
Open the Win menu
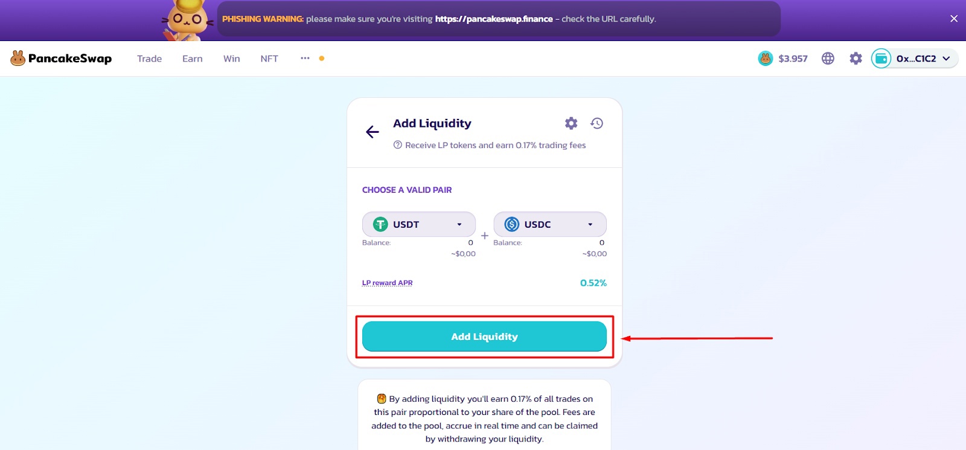(232, 59)
